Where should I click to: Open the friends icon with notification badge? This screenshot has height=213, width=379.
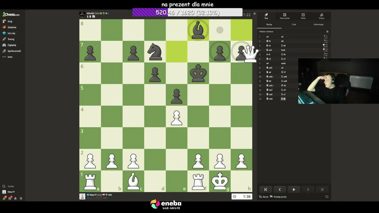[x=4, y=198]
